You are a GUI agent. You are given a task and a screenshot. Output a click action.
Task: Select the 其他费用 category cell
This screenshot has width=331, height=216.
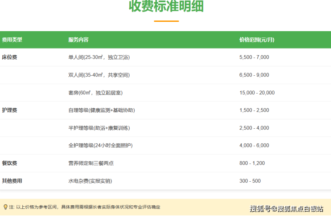pos(12,181)
